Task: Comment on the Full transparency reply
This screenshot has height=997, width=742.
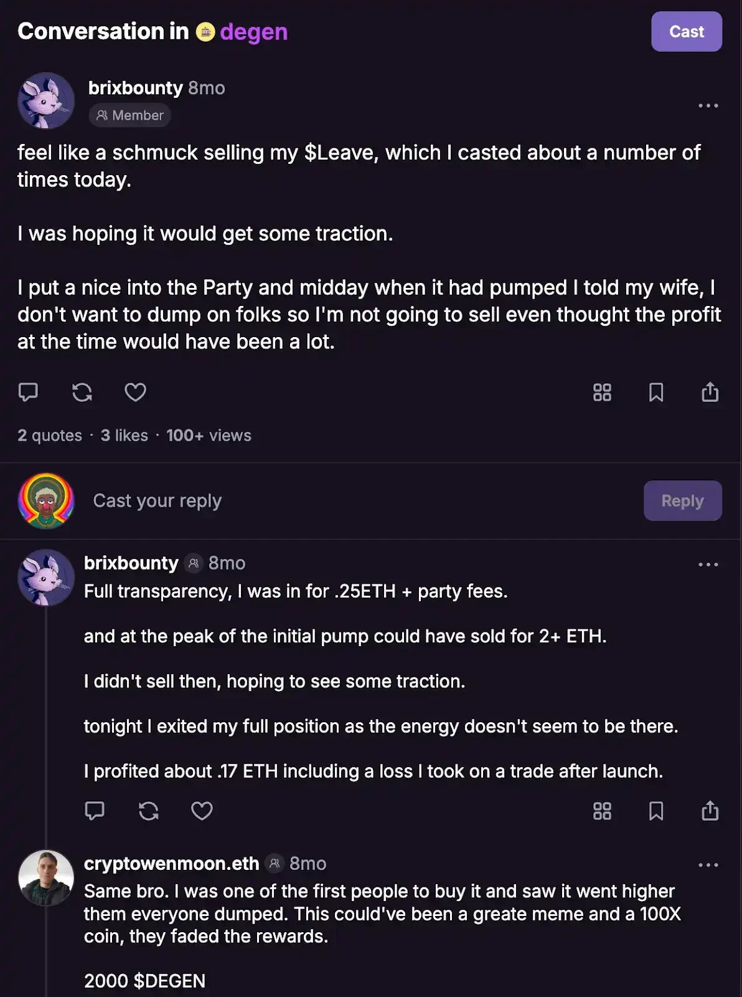Action: click(x=95, y=811)
